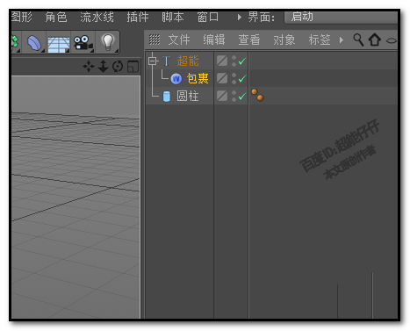The height and width of the screenshot is (331, 410).
Task: Open the floor/scene object icon
Action: (x=59, y=43)
